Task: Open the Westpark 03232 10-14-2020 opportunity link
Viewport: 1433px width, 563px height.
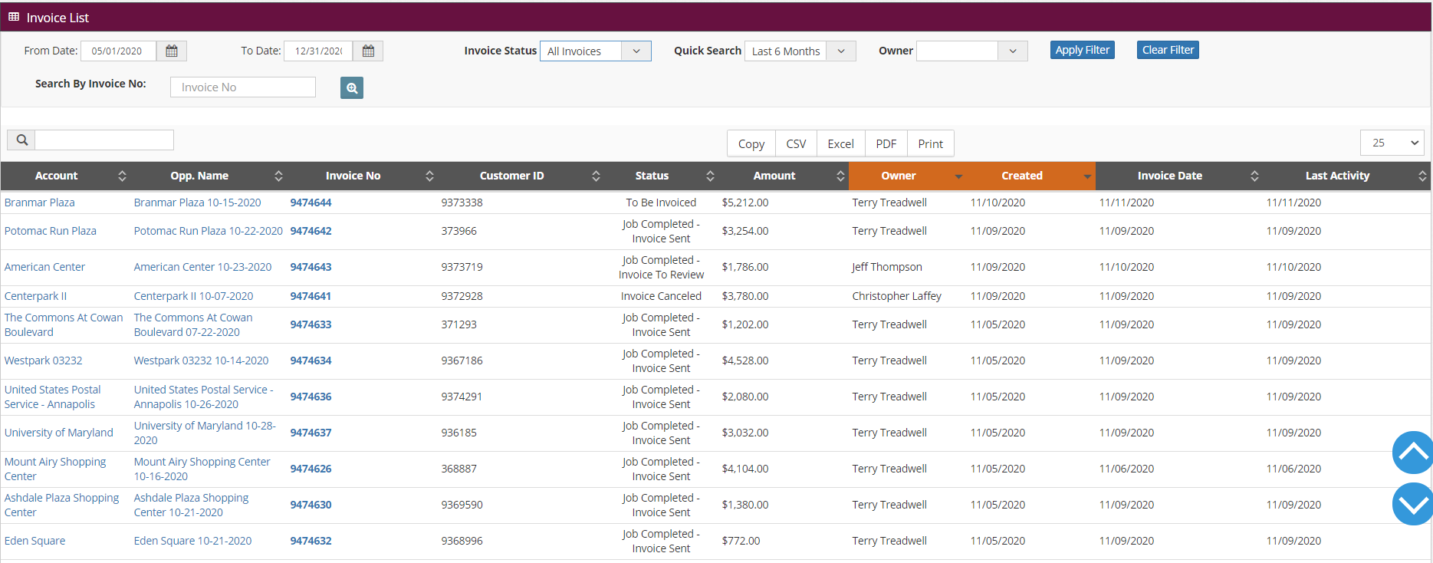Action: pyautogui.click(x=201, y=361)
